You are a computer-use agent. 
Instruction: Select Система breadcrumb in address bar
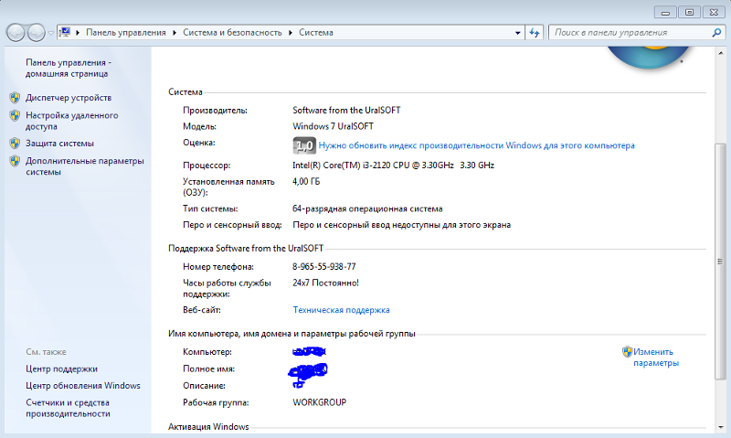pyautogui.click(x=315, y=33)
